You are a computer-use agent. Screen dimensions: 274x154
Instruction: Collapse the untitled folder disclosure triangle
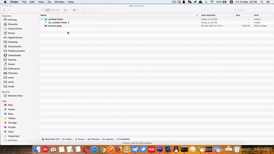pos(42,19)
